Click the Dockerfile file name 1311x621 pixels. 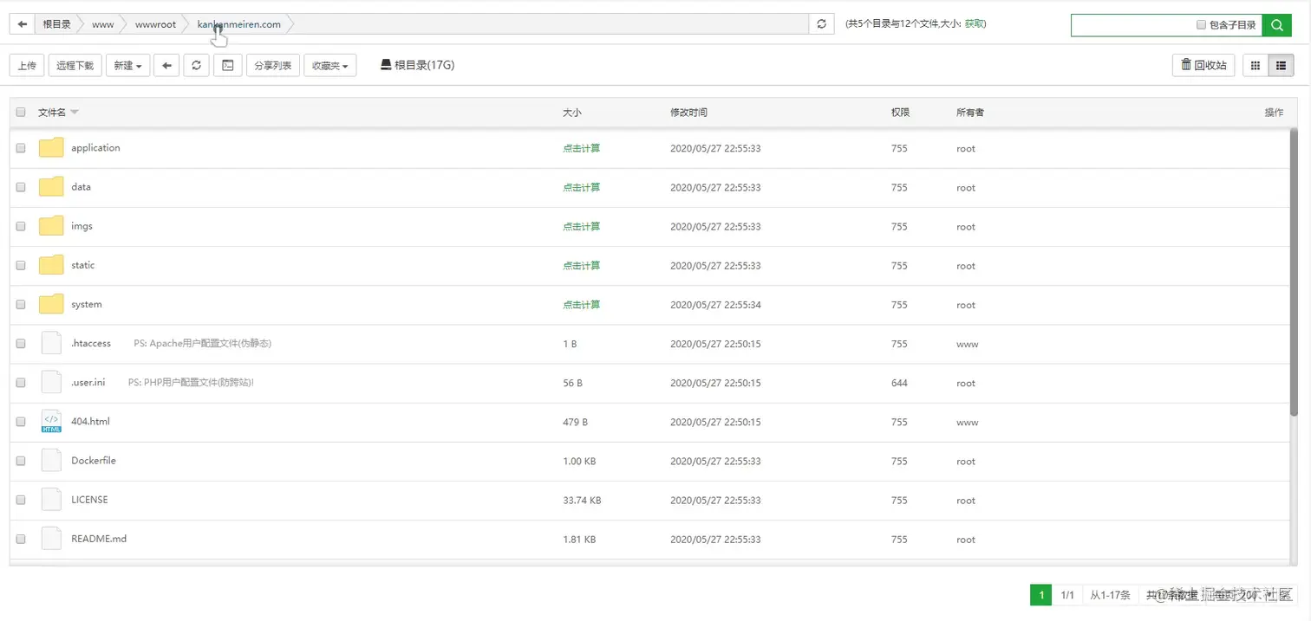94,461
